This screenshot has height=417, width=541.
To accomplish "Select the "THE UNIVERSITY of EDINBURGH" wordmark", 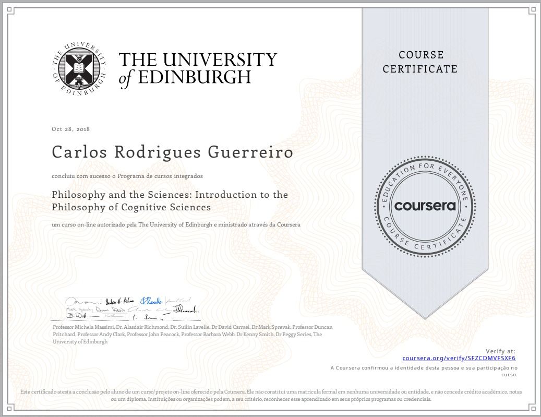I will coord(197,68).
